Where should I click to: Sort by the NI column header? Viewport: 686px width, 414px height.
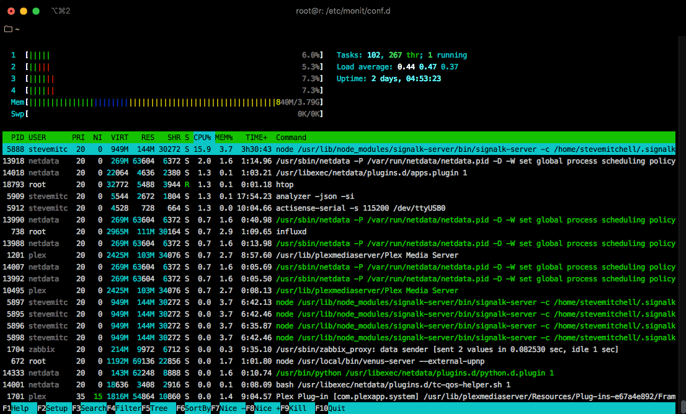(97, 137)
